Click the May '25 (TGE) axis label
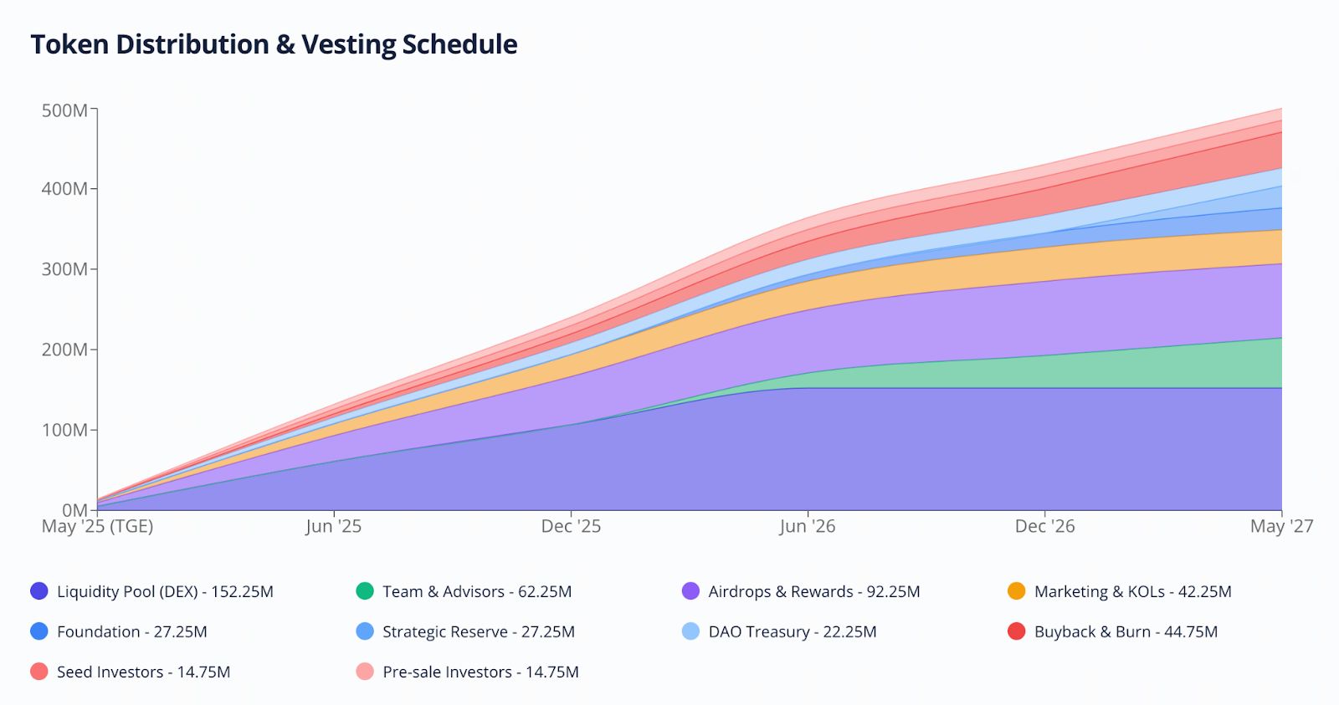The image size is (1339, 705). click(97, 526)
